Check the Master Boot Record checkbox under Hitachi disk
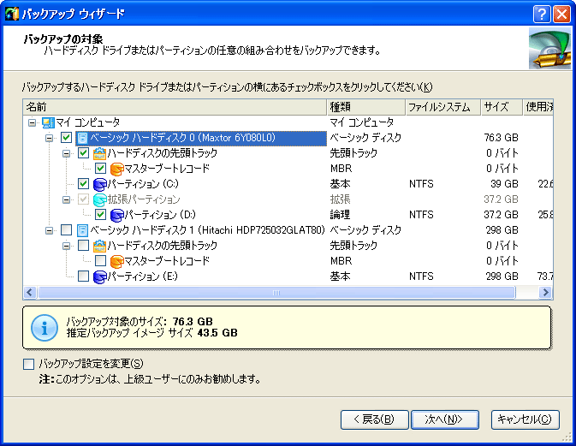This screenshot has height=446, width=576. pyautogui.click(x=100, y=261)
